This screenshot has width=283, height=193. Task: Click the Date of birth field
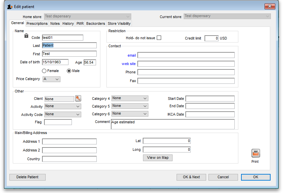(55, 62)
